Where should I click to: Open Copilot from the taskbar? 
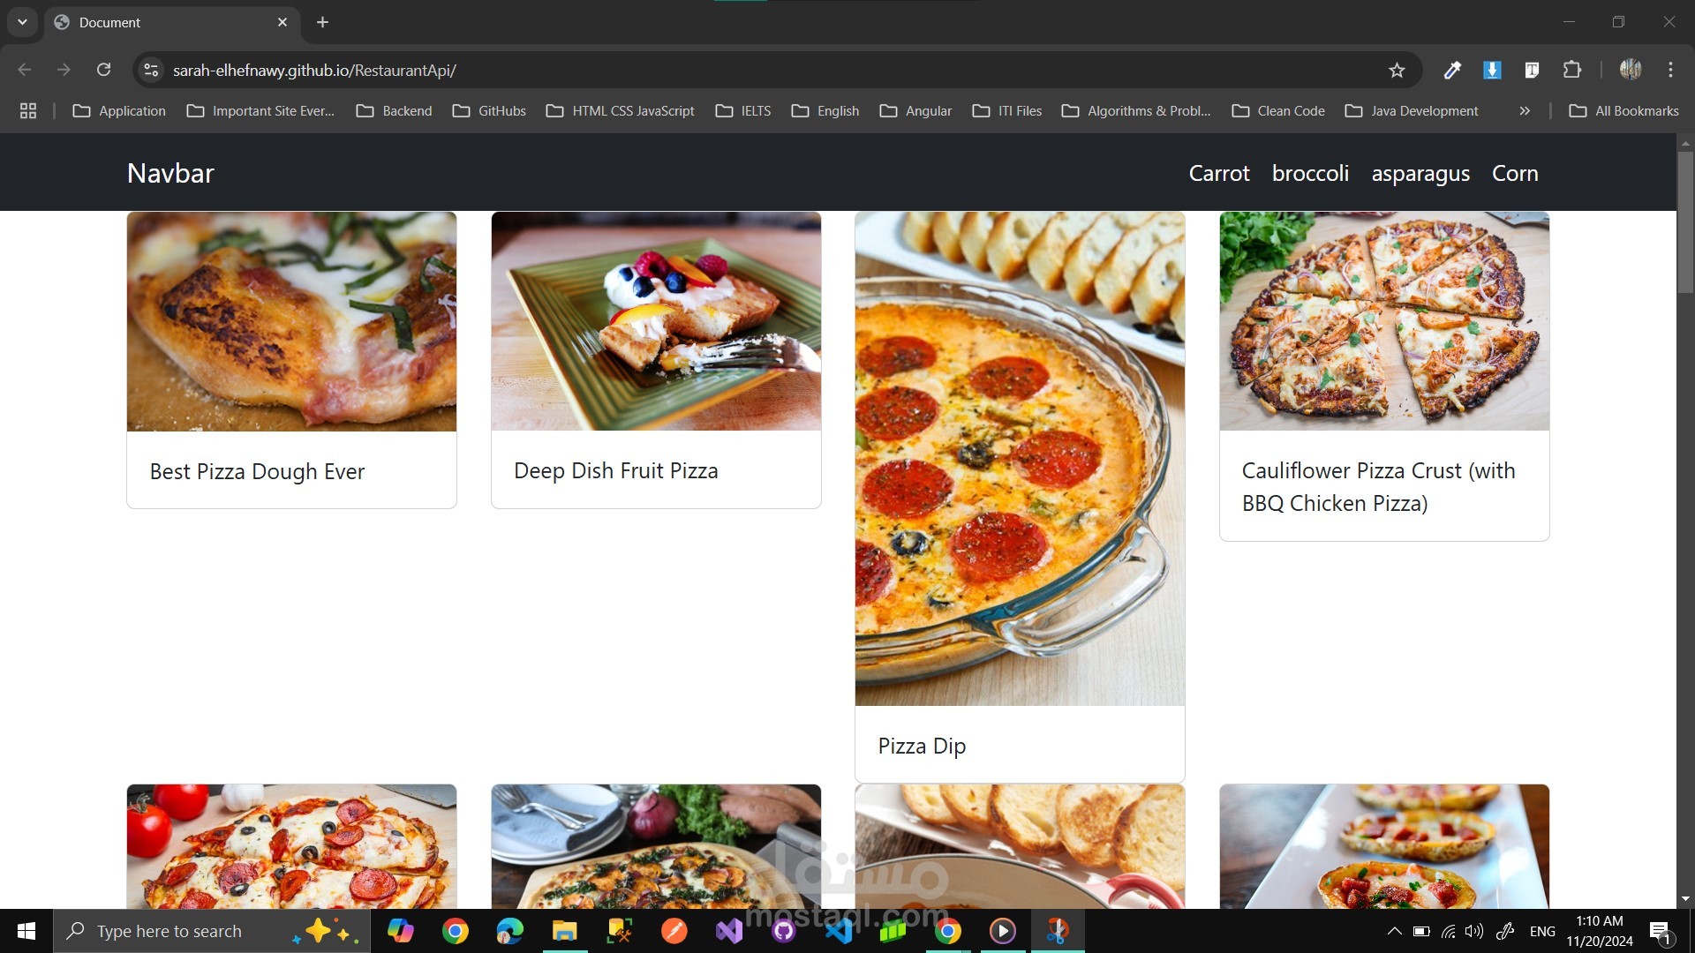pyautogui.click(x=400, y=931)
